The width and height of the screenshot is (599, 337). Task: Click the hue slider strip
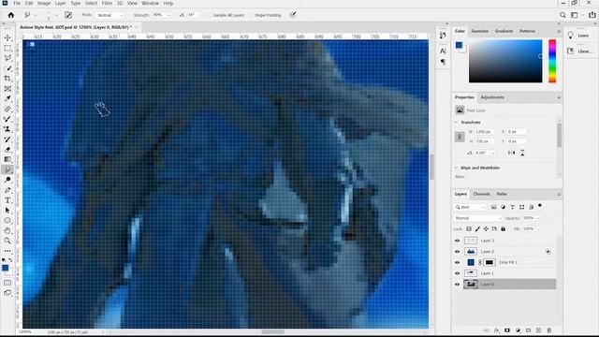pyautogui.click(x=552, y=61)
